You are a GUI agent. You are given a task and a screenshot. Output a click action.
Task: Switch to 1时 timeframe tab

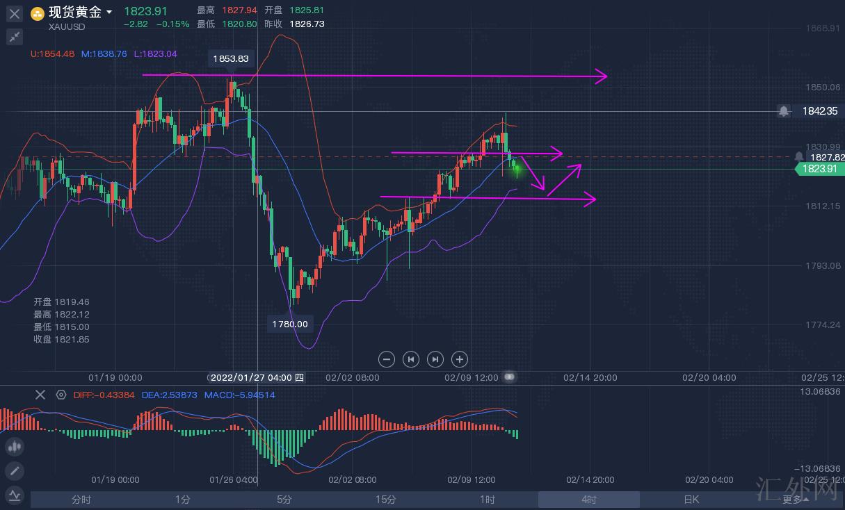[x=487, y=500]
